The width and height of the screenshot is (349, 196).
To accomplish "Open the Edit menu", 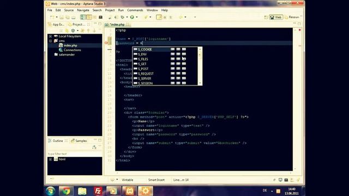I will pyautogui.click(x=58, y=10).
